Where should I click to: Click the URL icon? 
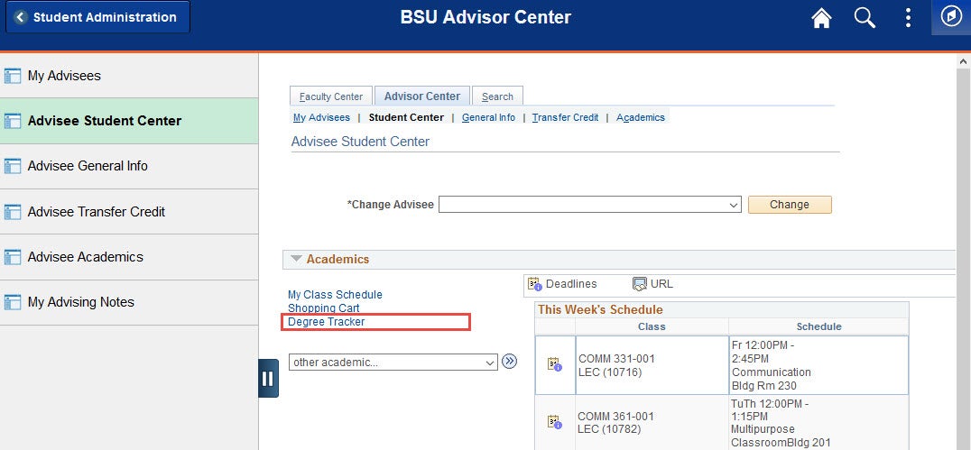[640, 284]
